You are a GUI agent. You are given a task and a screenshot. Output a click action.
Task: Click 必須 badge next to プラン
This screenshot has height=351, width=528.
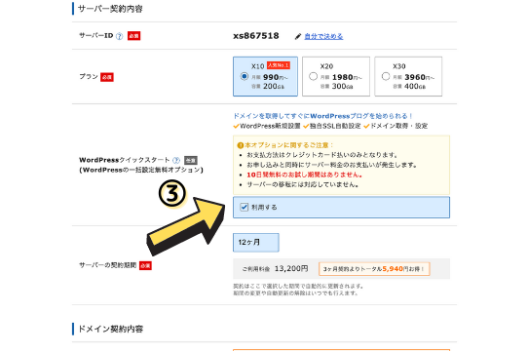point(107,77)
